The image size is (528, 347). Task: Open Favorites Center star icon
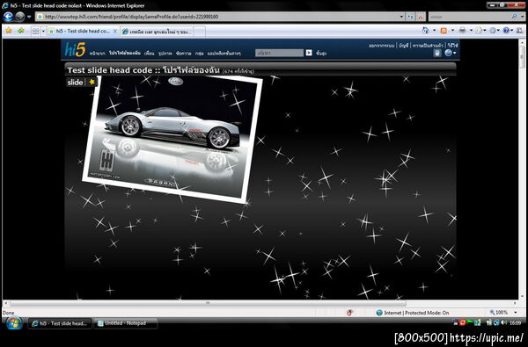[9, 31]
